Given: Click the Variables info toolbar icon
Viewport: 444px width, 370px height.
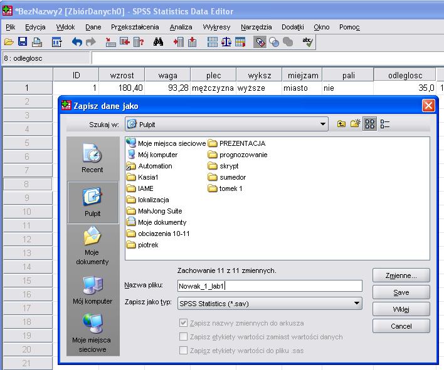Looking at the screenshot, I should tap(139, 42).
